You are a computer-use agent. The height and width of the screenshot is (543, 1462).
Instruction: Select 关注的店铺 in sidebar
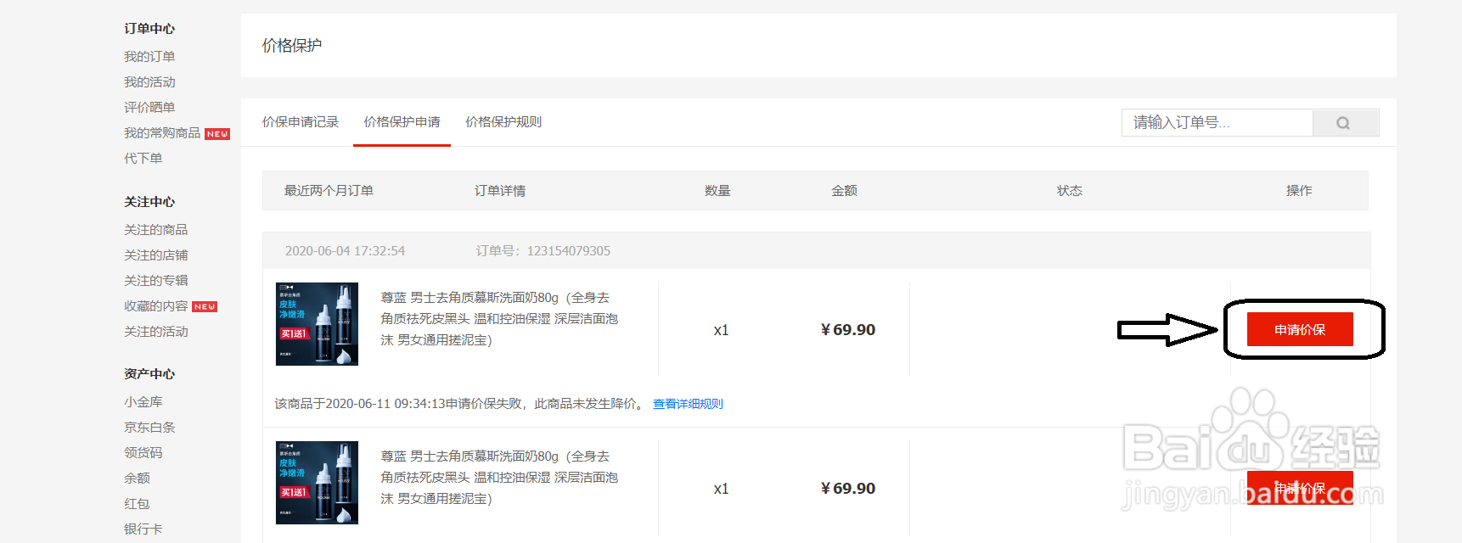(156, 255)
